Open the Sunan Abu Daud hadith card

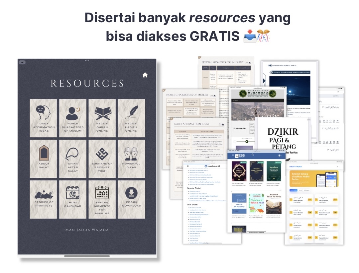coord(327,212)
